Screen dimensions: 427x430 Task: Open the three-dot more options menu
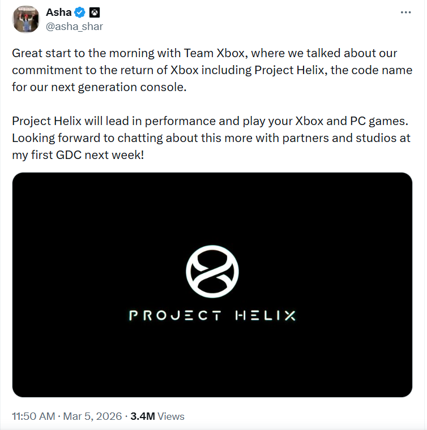405,12
